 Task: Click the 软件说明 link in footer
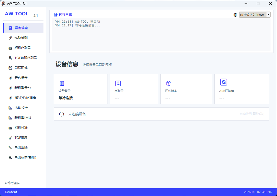(11, 192)
